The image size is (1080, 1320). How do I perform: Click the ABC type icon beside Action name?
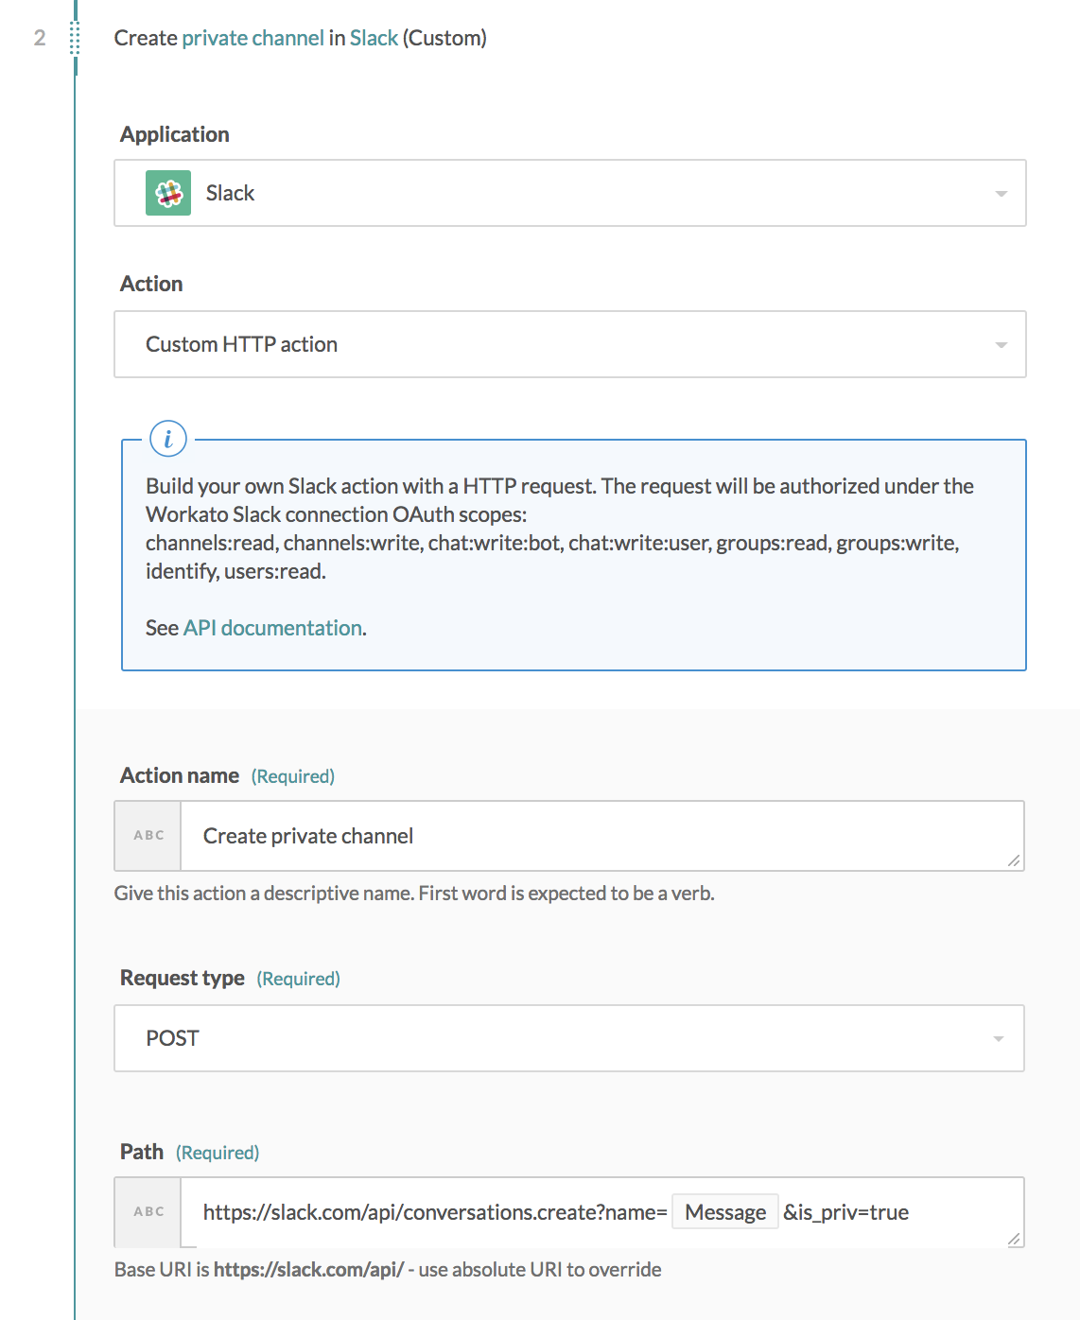[x=148, y=836]
